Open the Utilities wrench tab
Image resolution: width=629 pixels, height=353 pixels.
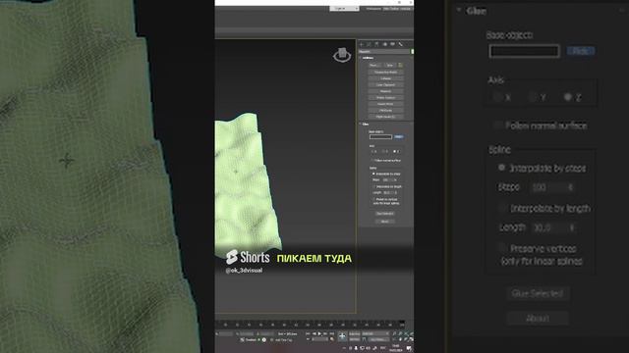400,44
